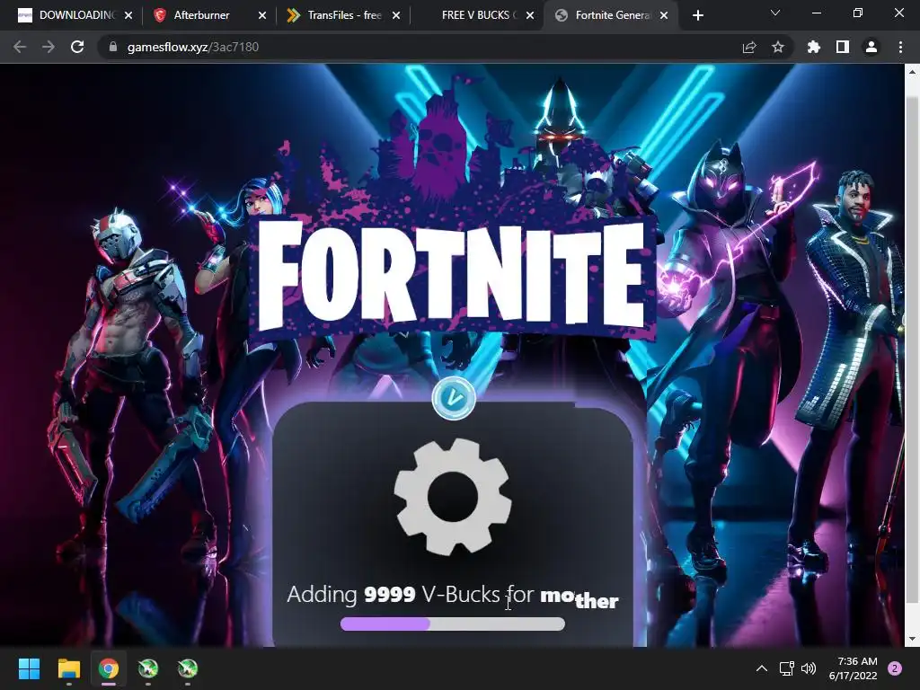View site security lock info
Viewport: 920px width, 690px height.
click(113, 47)
